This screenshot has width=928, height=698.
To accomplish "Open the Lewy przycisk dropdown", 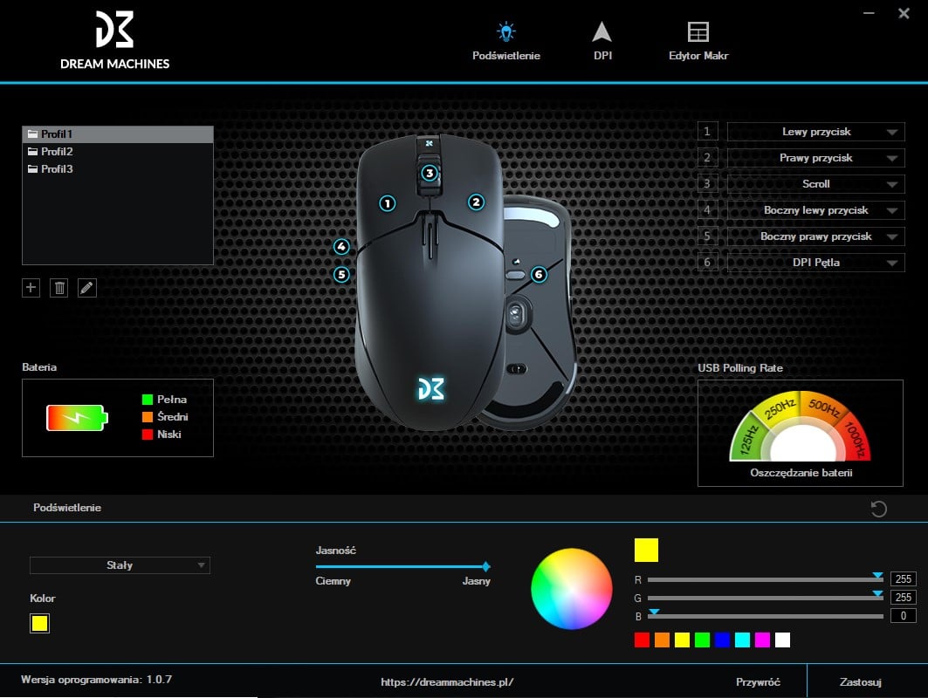I will point(815,132).
